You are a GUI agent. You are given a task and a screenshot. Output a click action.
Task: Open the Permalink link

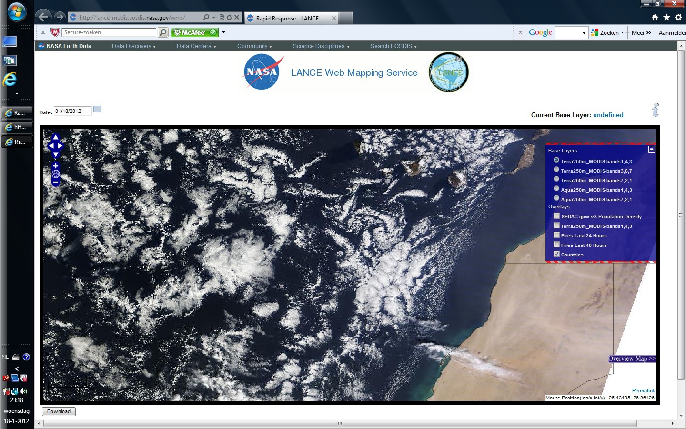(x=643, y=390)
